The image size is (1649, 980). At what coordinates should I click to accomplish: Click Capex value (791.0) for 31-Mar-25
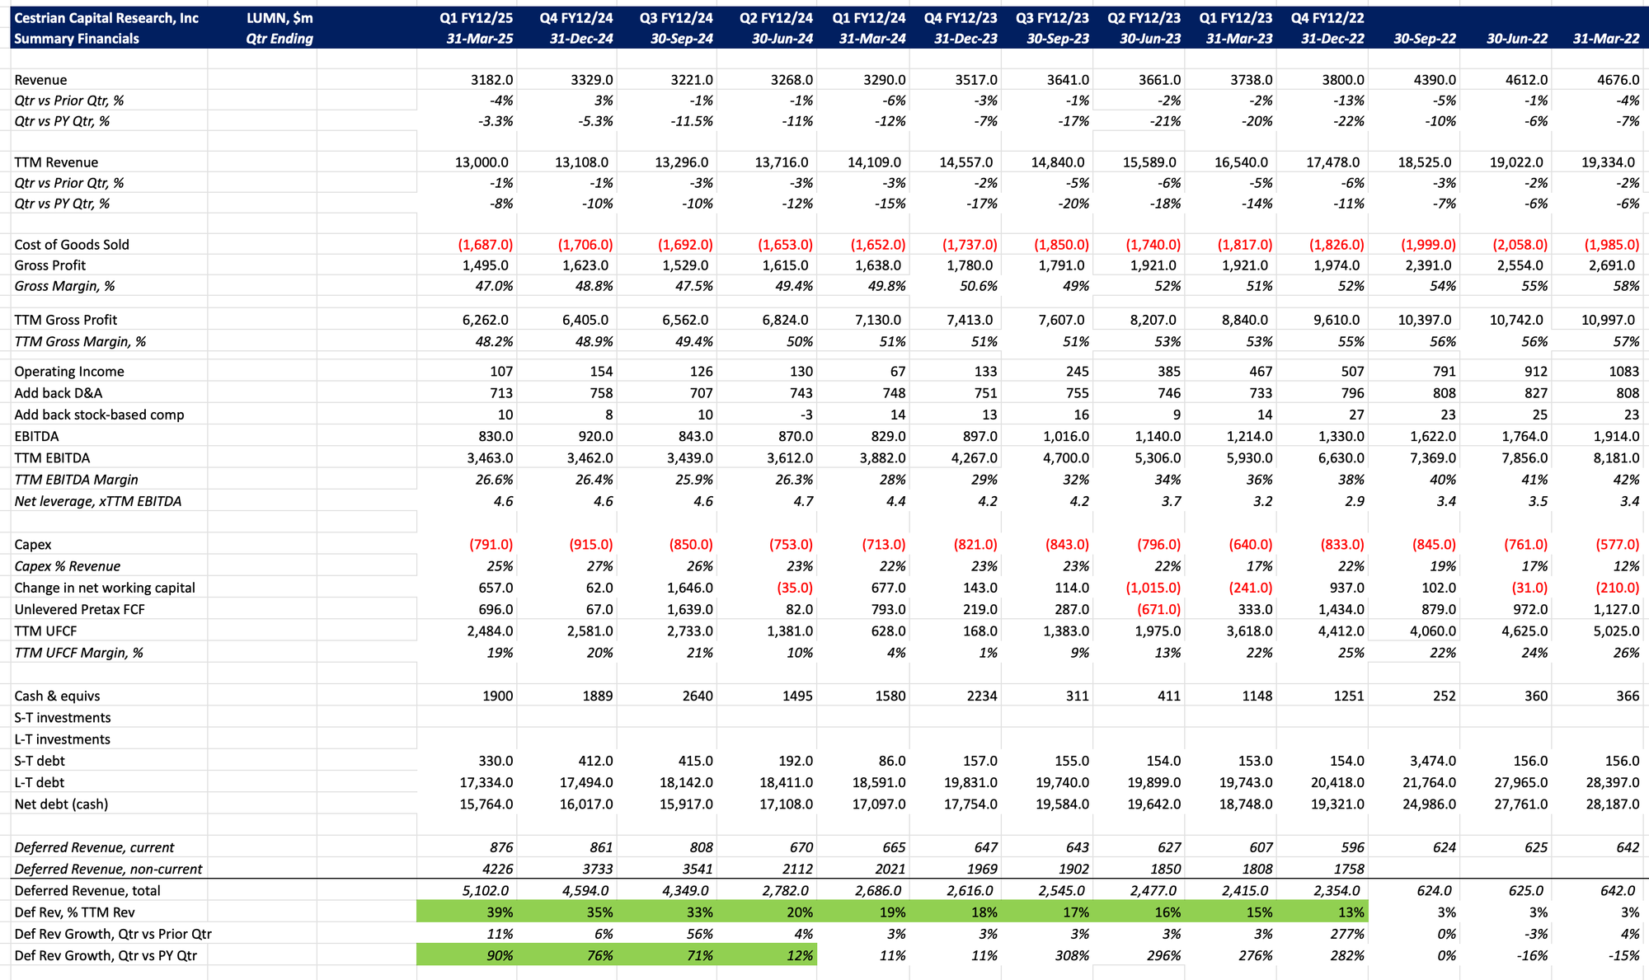(x=491, y=545)
